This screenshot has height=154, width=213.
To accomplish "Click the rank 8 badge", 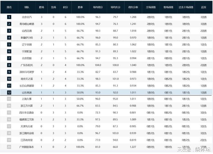I will pyautogui.click(x=9, y=65).
